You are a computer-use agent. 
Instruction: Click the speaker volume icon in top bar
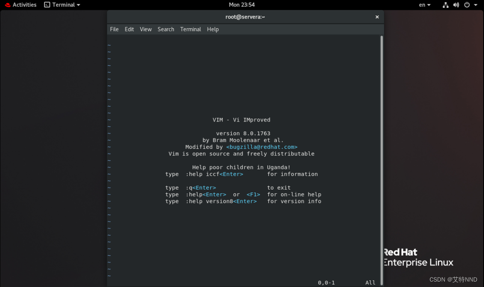click(456, 5)
